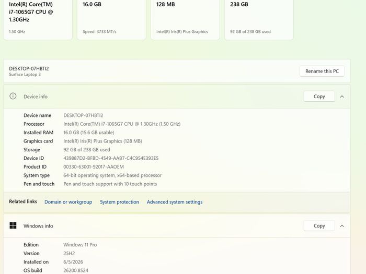Click the Installed RAM value 16.0 GB (15.6 GB usable)
The height and width of the screenshot is (274, 366).
[x=89, y=133]
